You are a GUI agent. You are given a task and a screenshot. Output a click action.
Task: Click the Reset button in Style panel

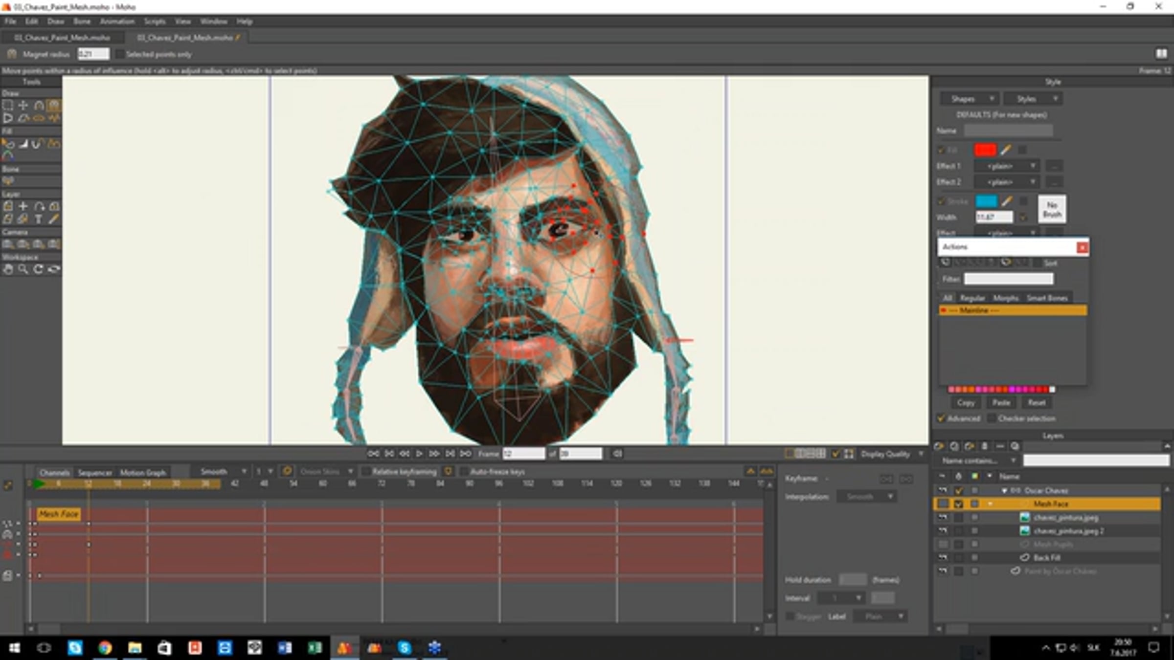tap(1037, 402)
